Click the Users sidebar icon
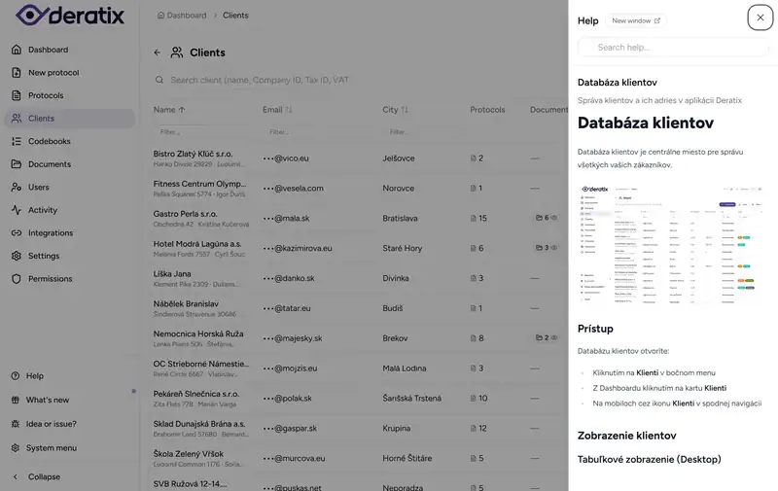 (17, 187)
